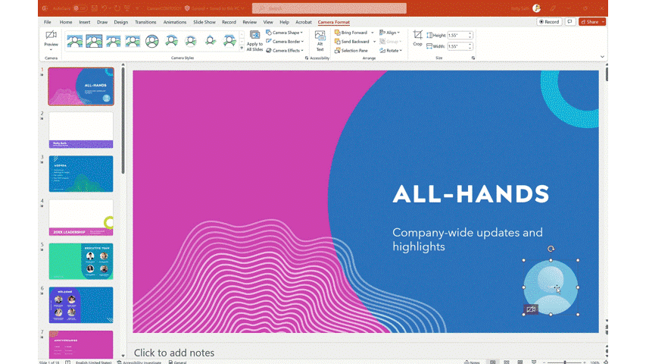Click to add notes area
The image size is (646, 364).
coord(174,353)
